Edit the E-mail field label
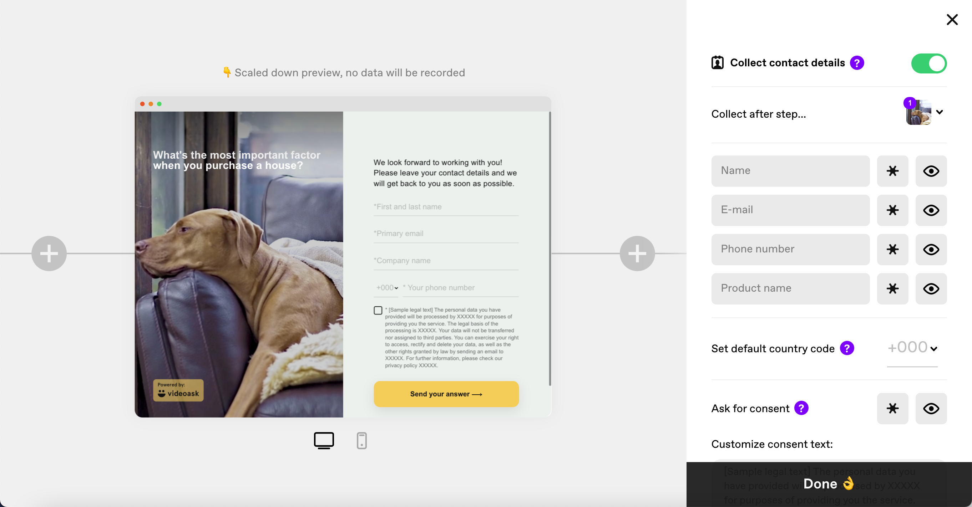This screenshot has width=972, height=507. point(790,210)
